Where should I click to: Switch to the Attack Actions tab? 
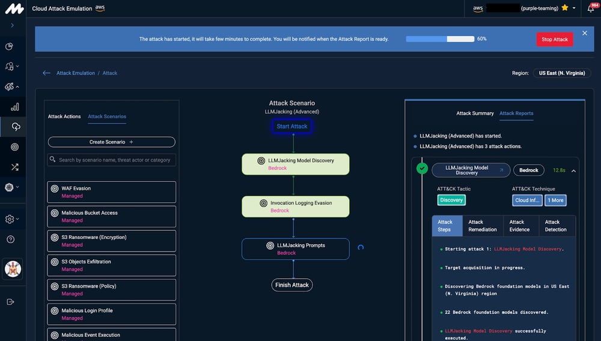pos(64,116)
